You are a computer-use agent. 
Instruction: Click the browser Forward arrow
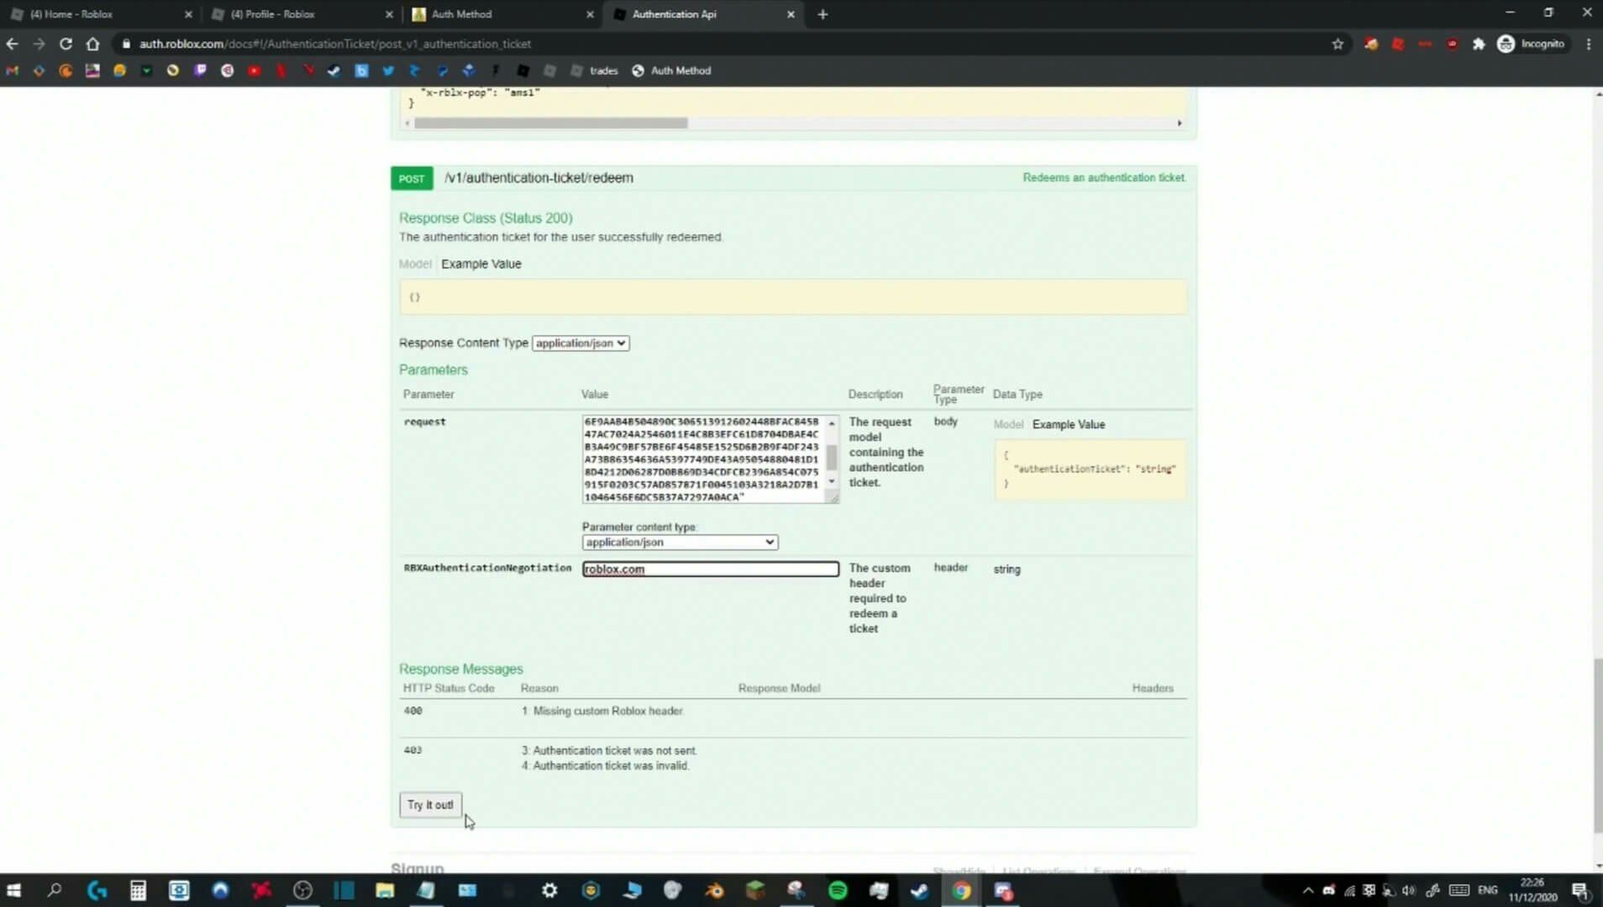39,44
